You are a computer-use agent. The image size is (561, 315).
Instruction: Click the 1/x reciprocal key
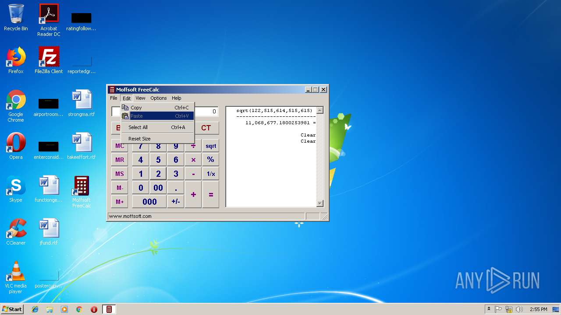click(x=211, y=174)
